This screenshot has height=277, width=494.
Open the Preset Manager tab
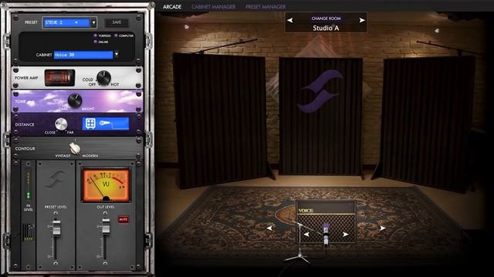(266, 7)
